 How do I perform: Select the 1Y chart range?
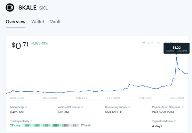tap(172, 43)
